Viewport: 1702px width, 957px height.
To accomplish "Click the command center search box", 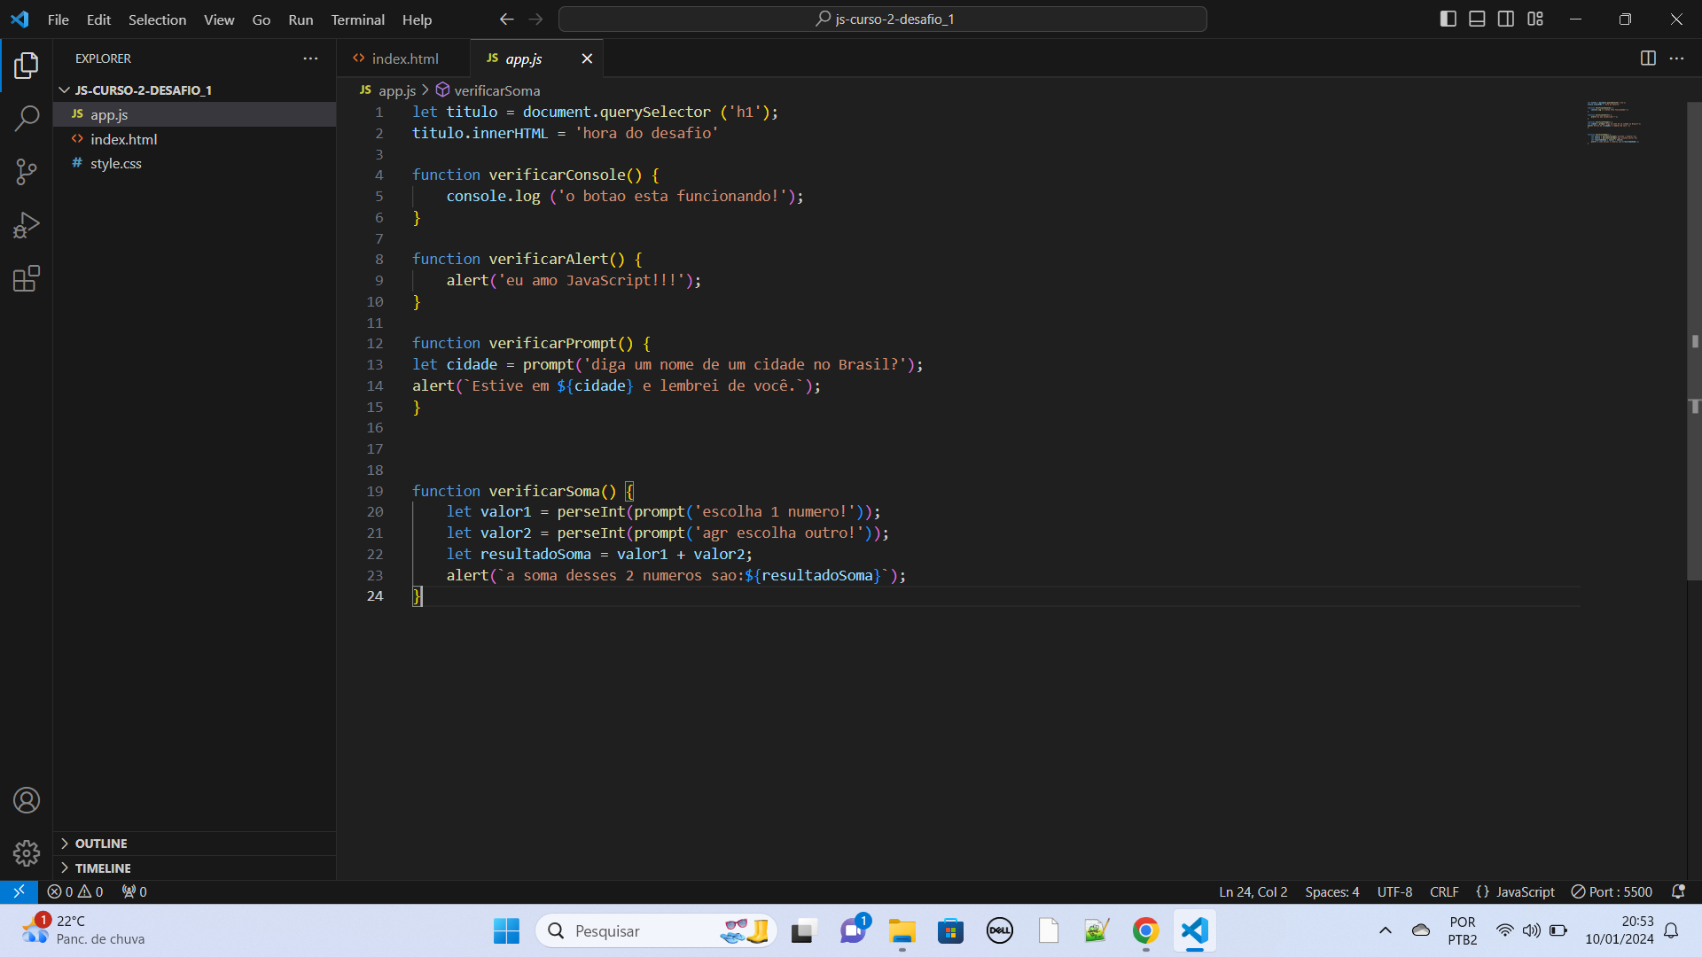I will 883,19.
